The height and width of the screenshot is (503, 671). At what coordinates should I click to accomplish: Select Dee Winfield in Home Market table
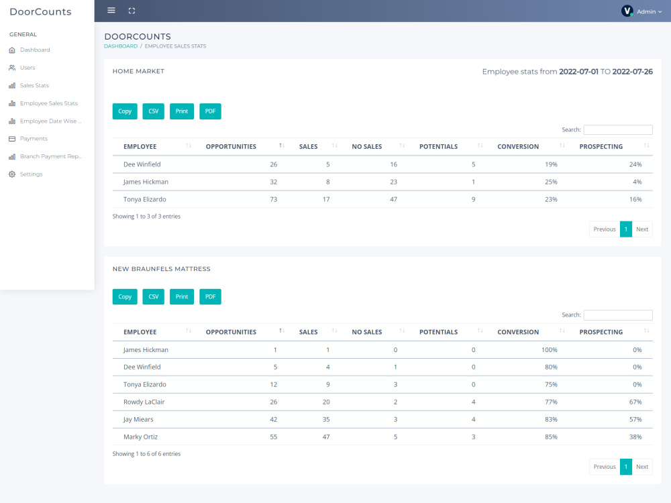[142, 164]
